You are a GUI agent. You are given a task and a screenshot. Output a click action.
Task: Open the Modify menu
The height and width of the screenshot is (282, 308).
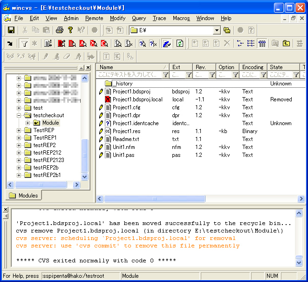coord(118,18)
